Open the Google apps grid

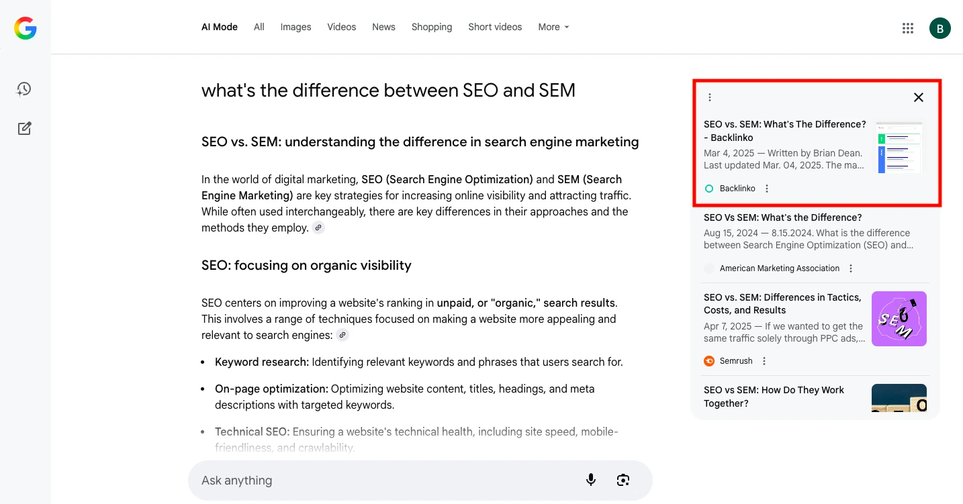[908, 28]
